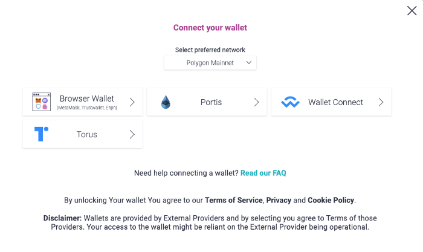Close the Connect your wallet dialog
Screen dimensions: 423x252
412,11
